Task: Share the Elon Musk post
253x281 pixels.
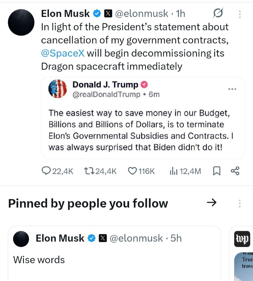Action: (235, 171)
